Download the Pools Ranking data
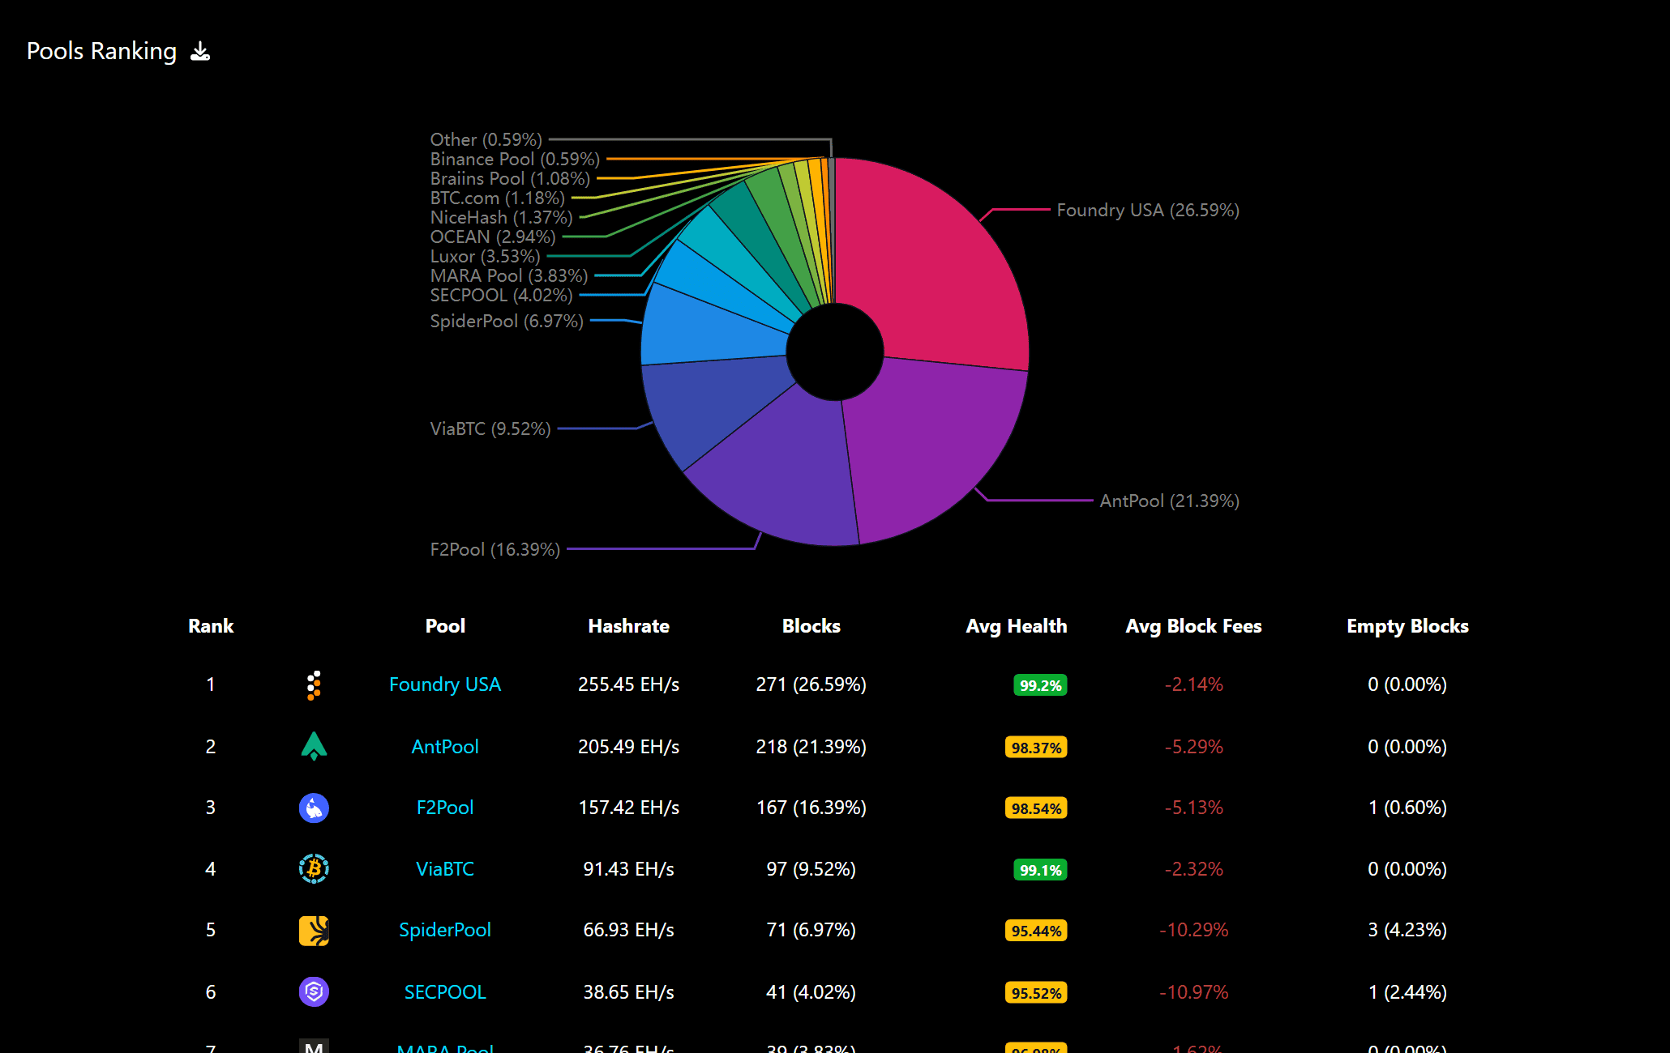 200,52
